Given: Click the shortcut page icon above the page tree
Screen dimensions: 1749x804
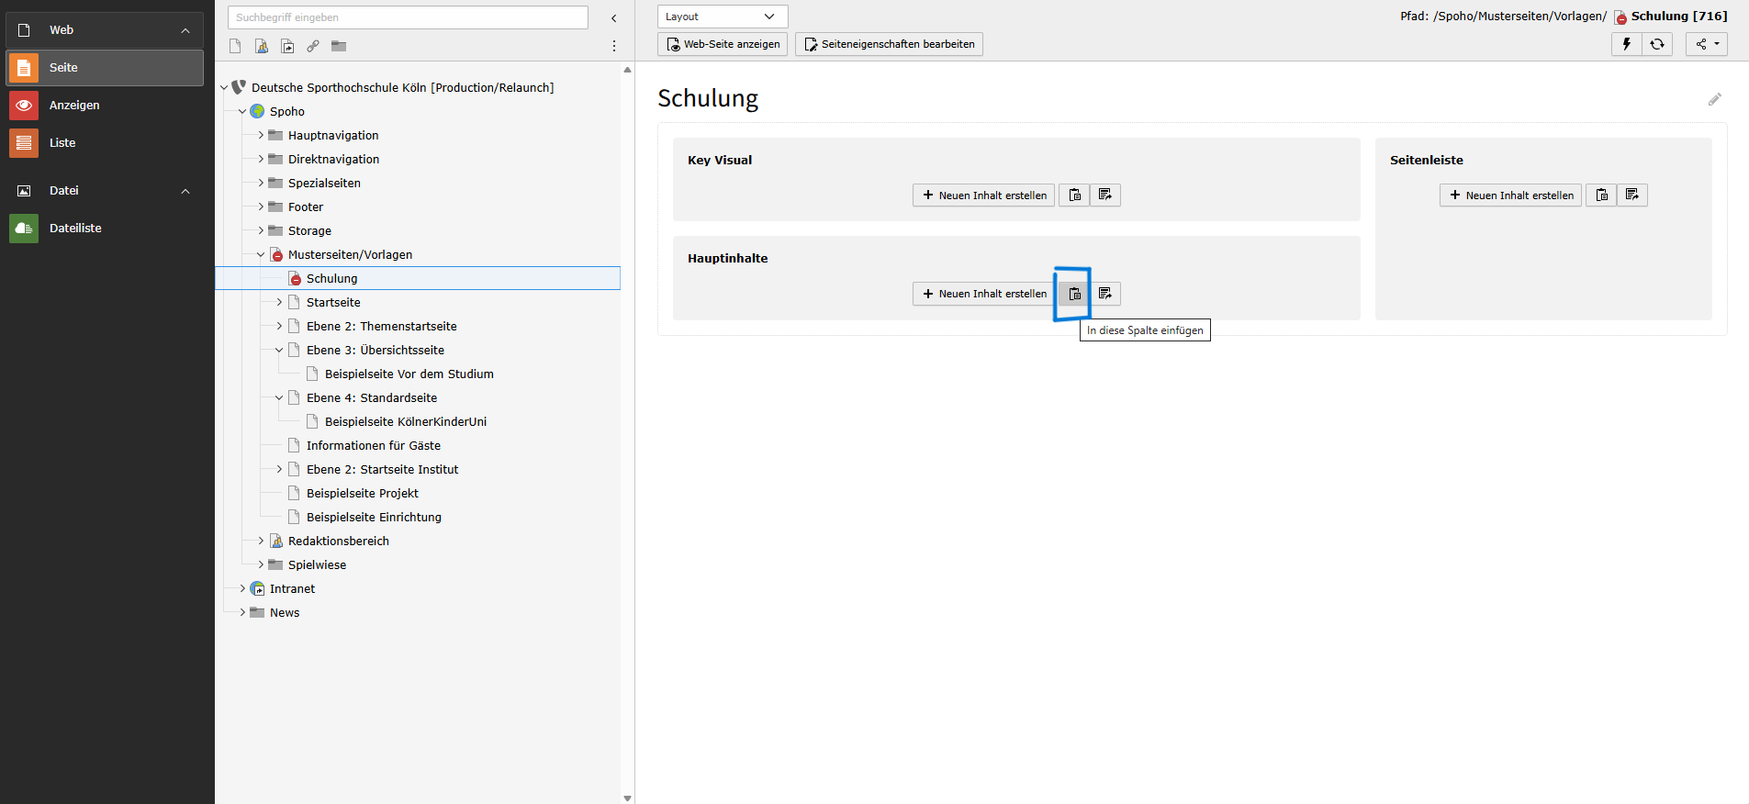Looking at the screenshot, I should (x=287, y=46).
